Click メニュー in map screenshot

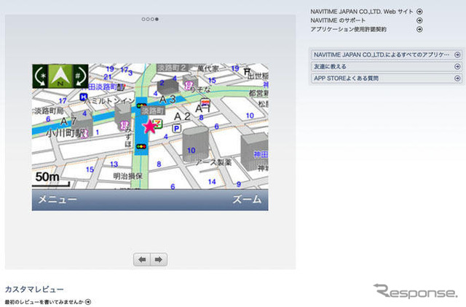58,199
